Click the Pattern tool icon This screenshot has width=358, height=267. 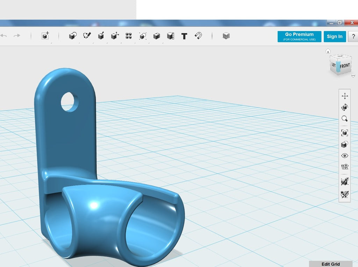click(129, 36)
